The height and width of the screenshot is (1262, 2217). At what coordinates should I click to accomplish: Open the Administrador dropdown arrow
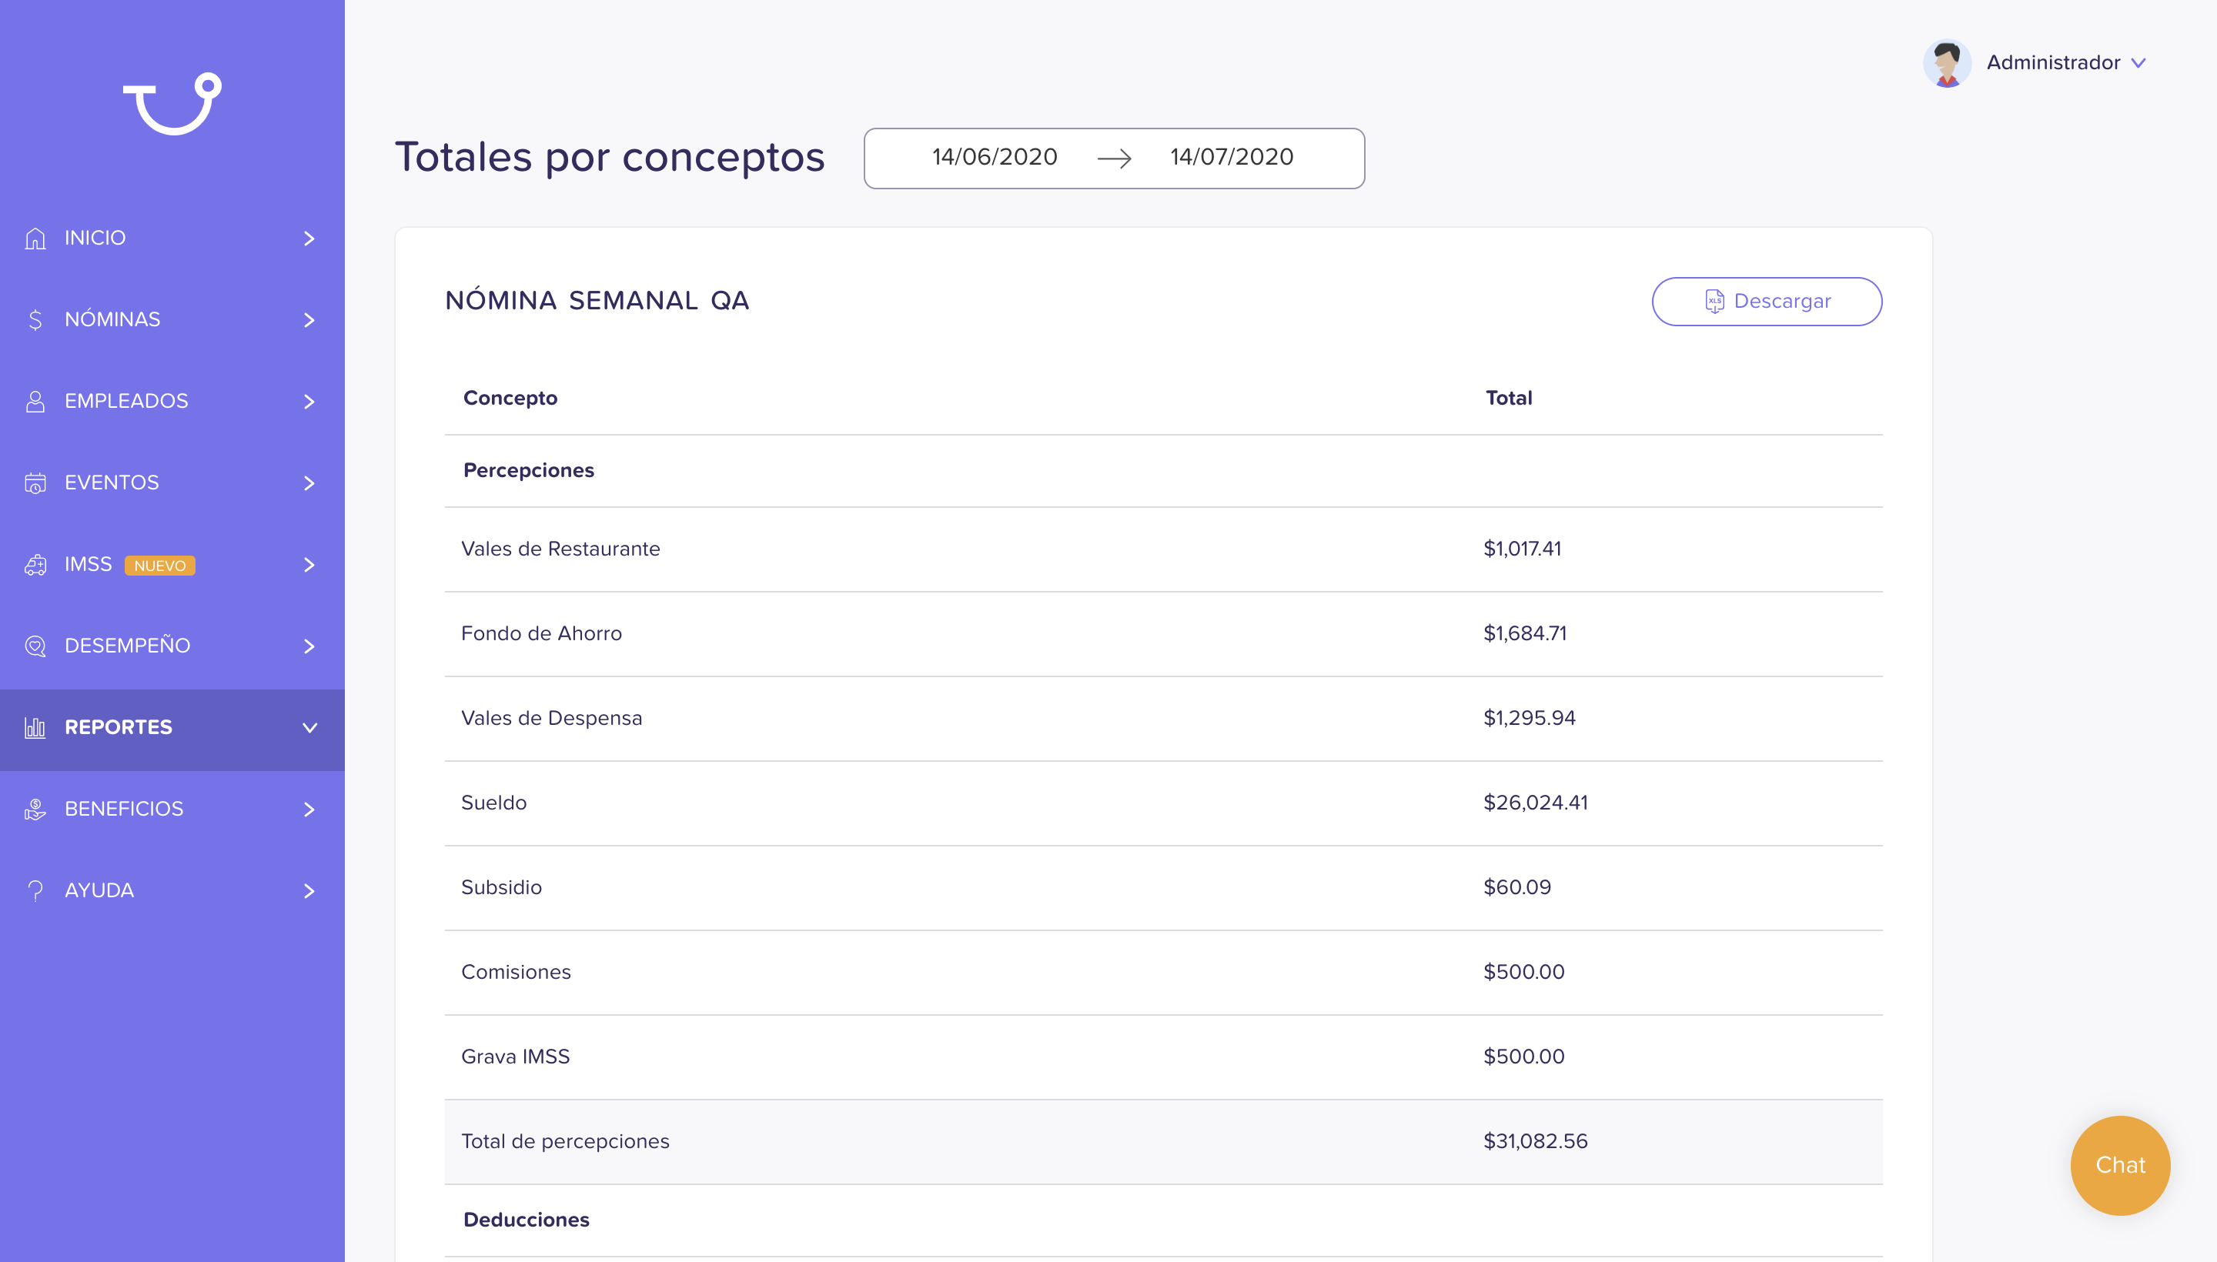click(x=2139, y=63)
